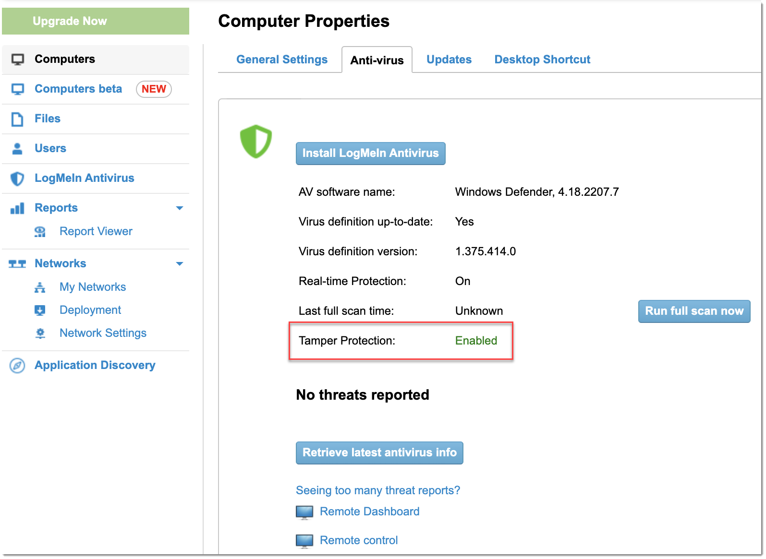Click the Remote Dashboard monitor icon
766x559 pixels.
(304, 512)
